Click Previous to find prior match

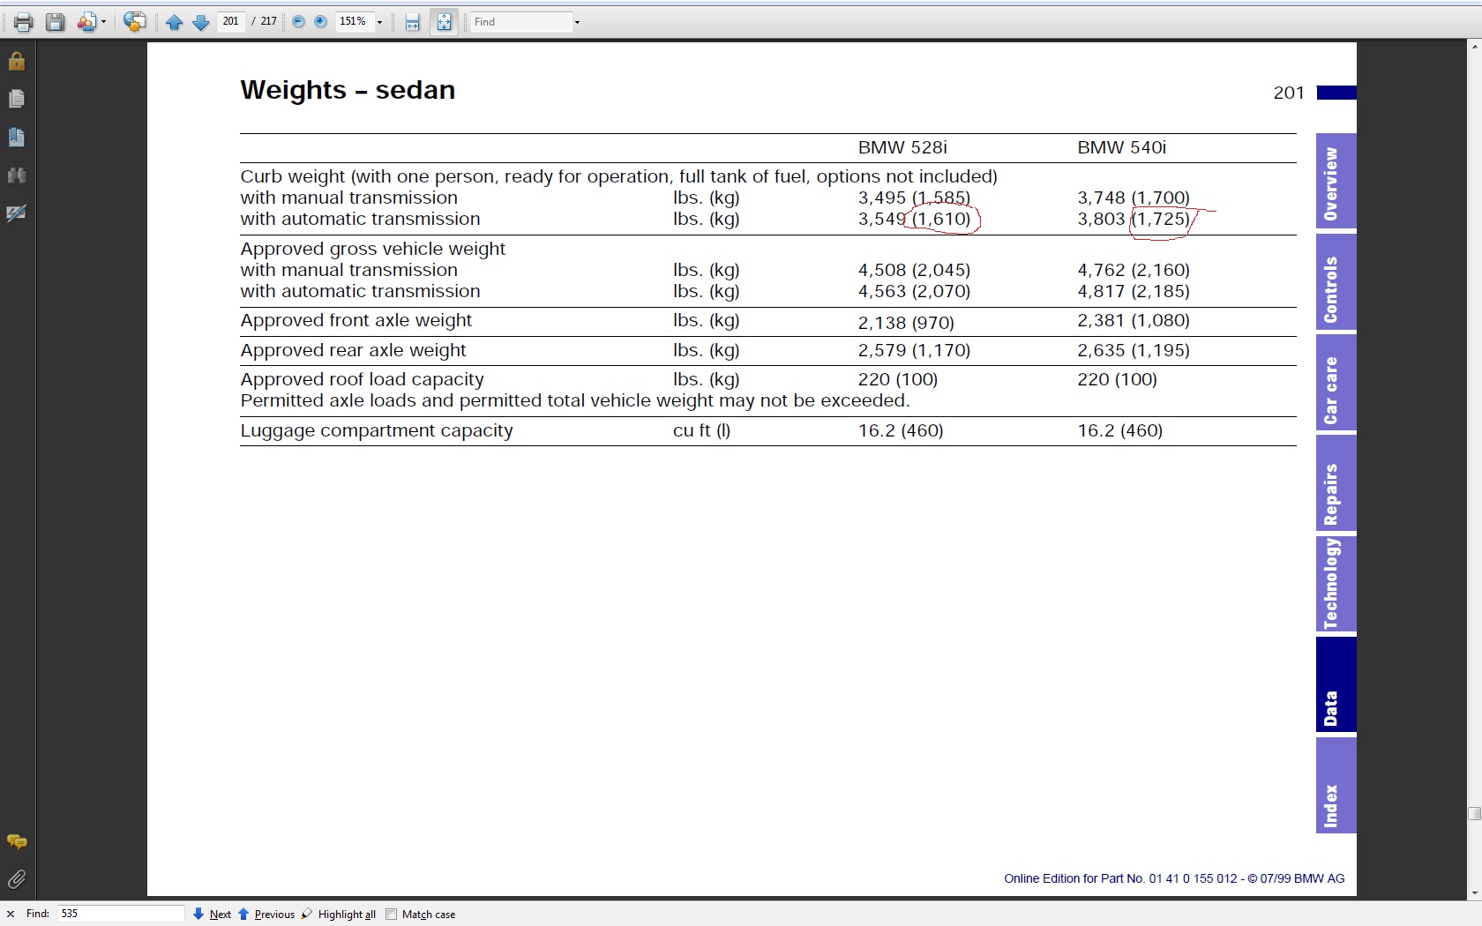point(266,914)
